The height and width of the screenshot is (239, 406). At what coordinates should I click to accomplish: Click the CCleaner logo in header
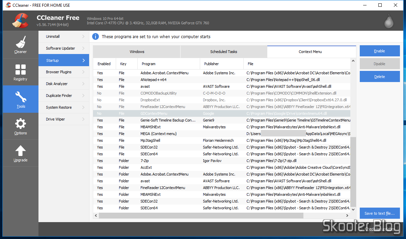click(x=20, y=21)
